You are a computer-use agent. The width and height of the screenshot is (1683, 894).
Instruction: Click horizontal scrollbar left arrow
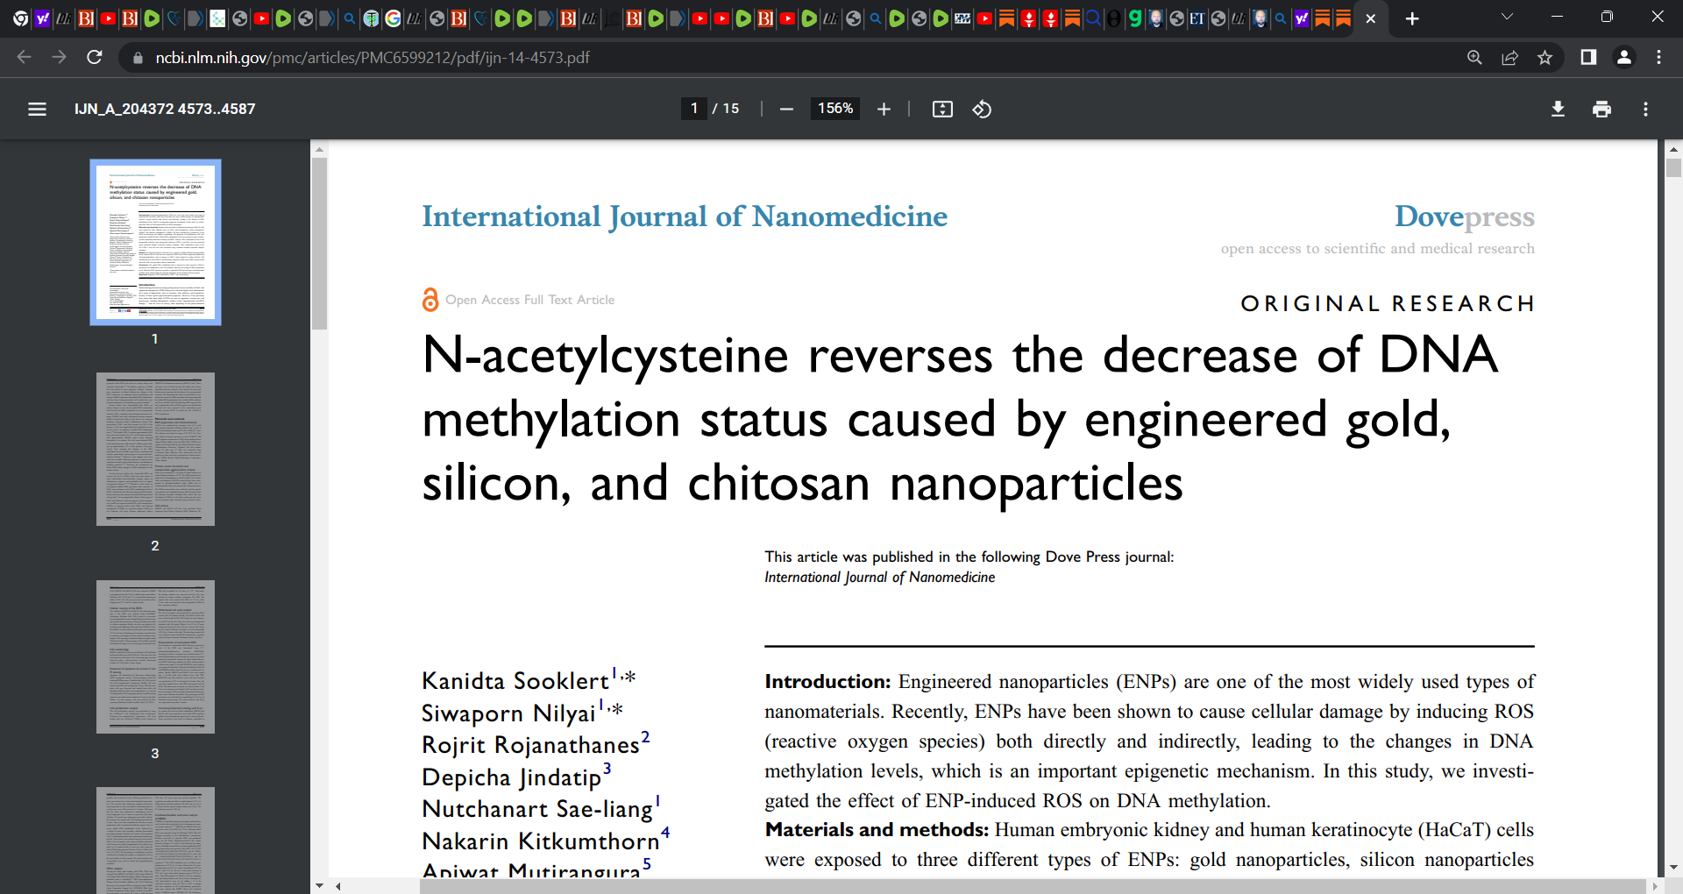tap(338, 886)
